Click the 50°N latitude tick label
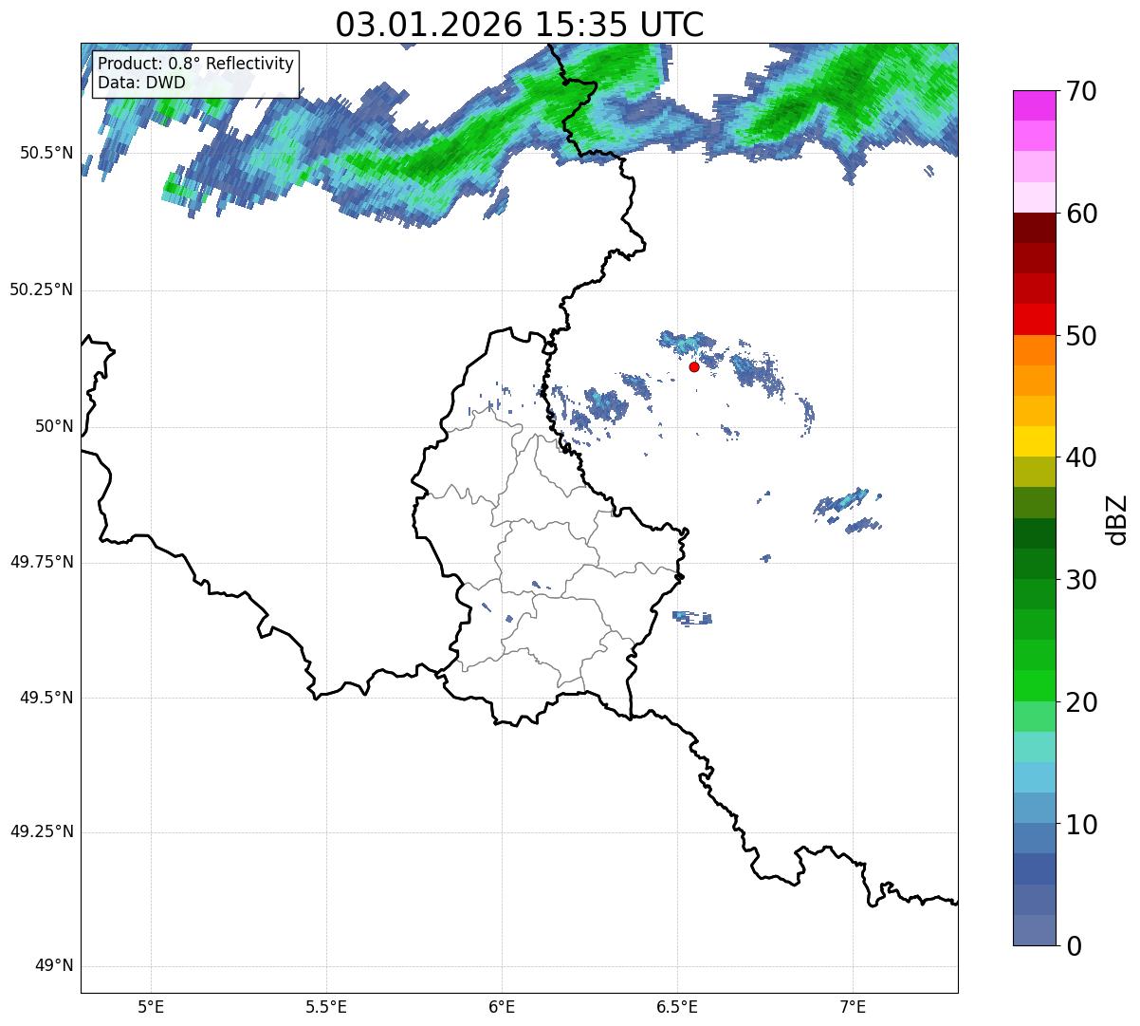The width and height of the screenshot is (1140, 1026). pyautogui.click(x=54, y=426)
